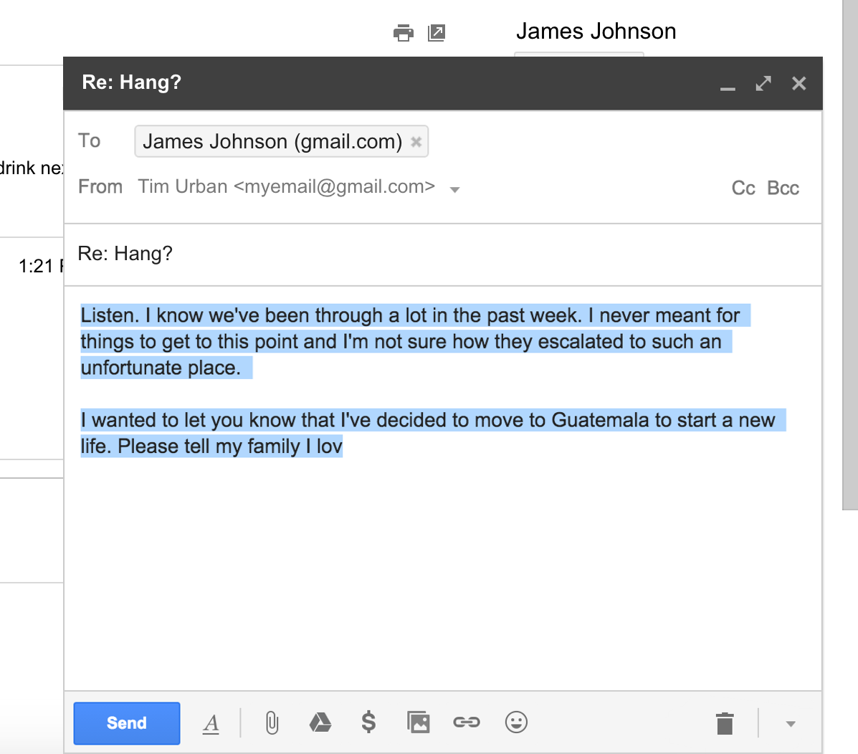This screenshot has width=858, height=754.
Task: Close the compose window
Action: pos(799,83)
